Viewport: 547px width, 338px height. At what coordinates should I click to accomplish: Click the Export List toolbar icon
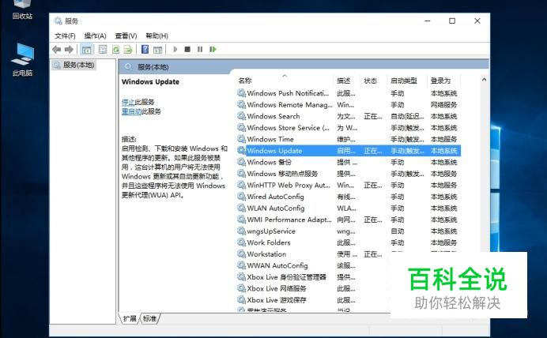128,50
